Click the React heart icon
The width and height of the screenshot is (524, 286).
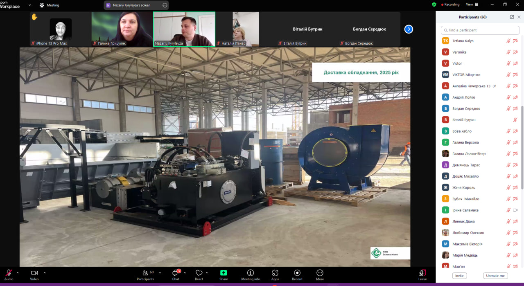(x=199, y=273)
